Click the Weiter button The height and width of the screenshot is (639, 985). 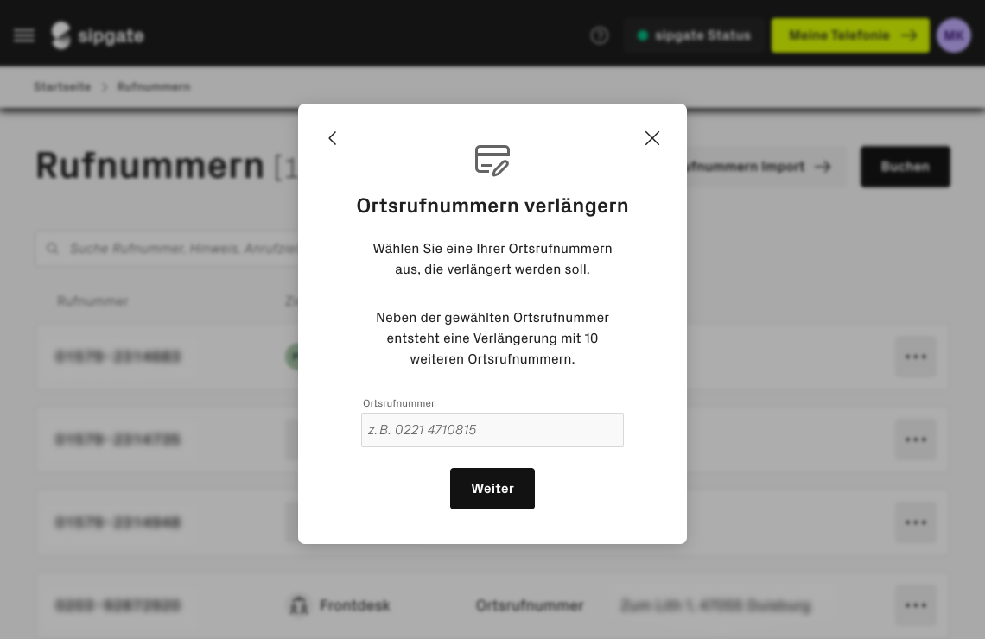click(492, 489)
